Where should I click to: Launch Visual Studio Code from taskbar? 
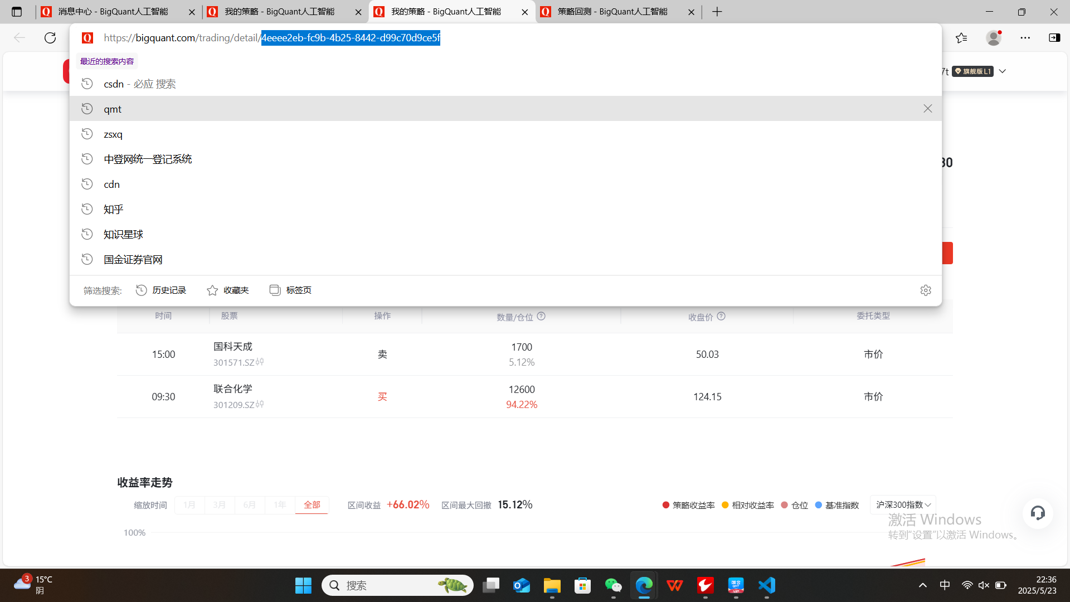tap(767, 585)
